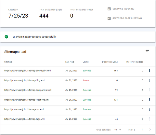Sort by Discovered URLs column header
Image resolution: width=156 pixels, height=135 pixels.
[110, 62]
